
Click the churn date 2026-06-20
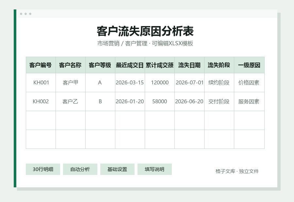click(189, 101)
